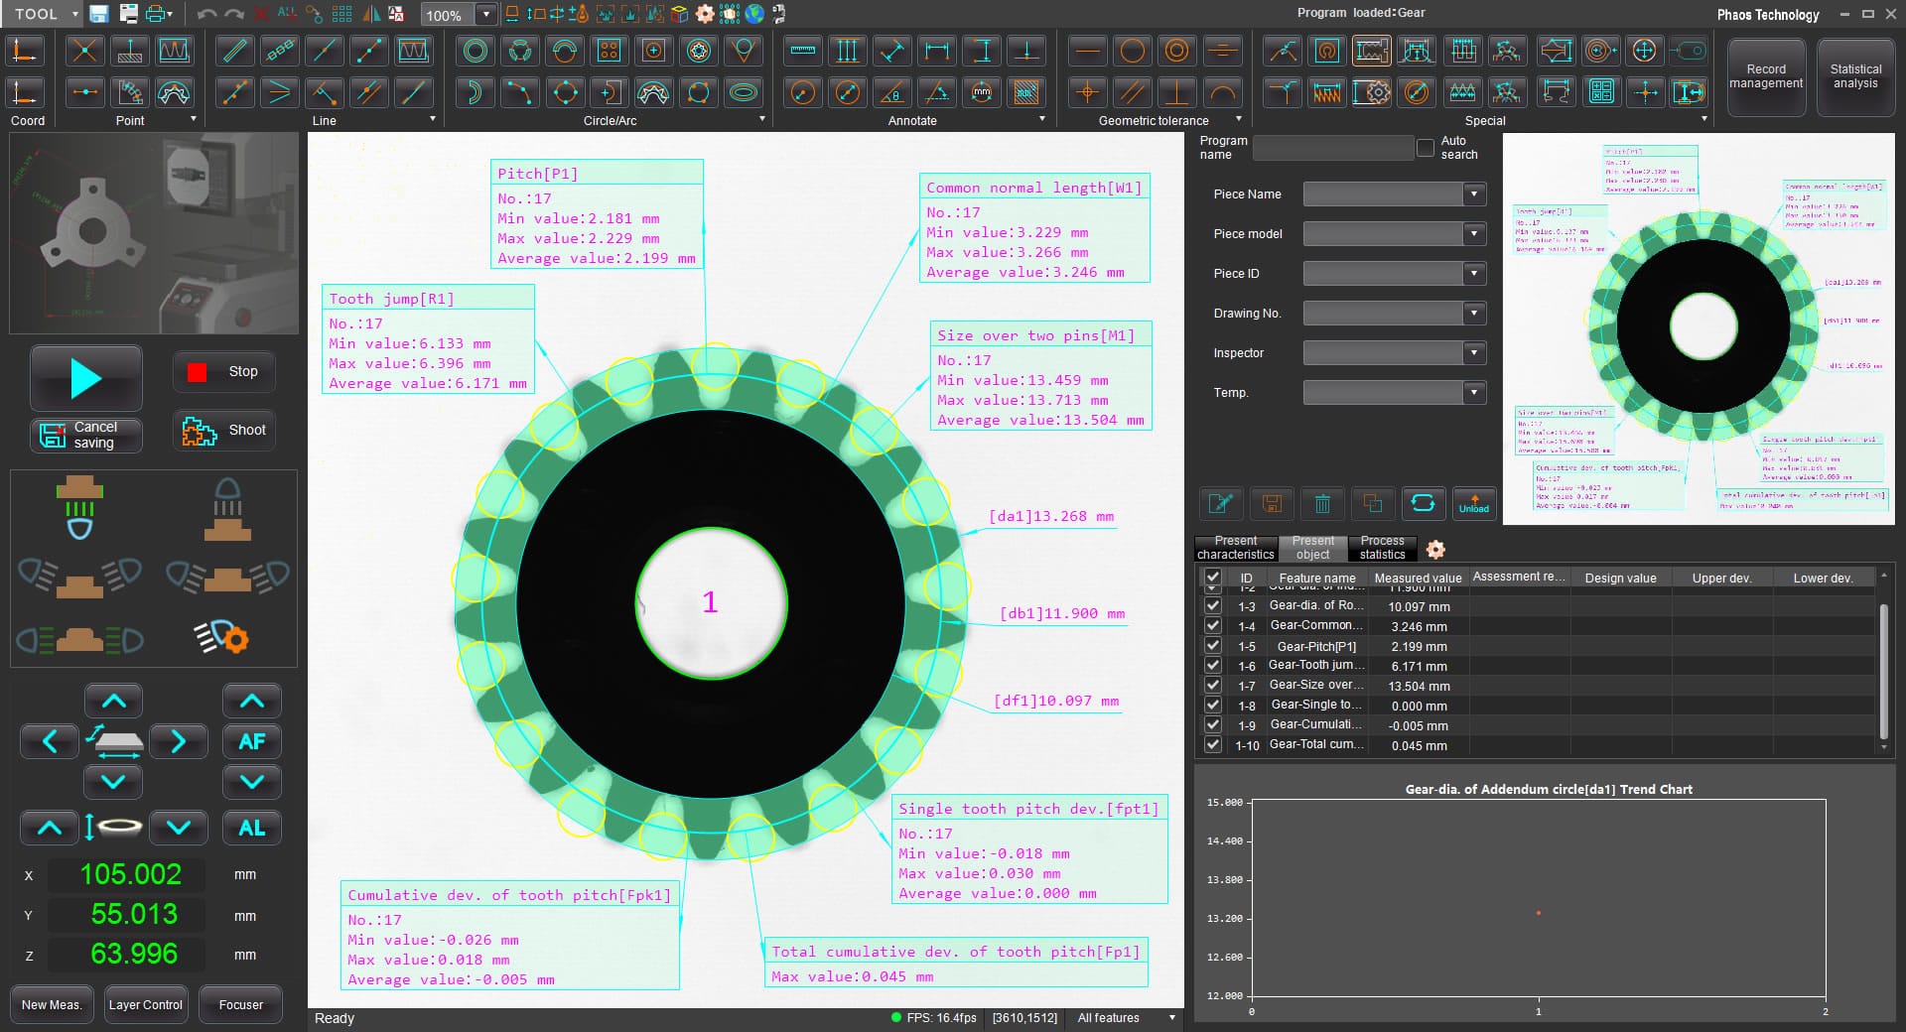Uncheck the Gear-Pitch[P1] row checkbox

point(1212,646)
